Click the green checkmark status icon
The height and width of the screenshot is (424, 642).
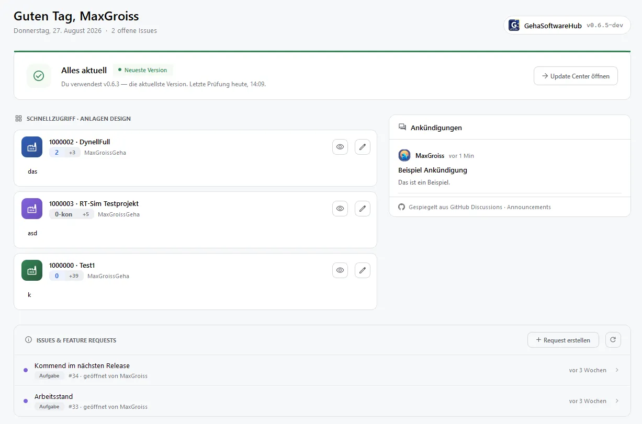39,76
